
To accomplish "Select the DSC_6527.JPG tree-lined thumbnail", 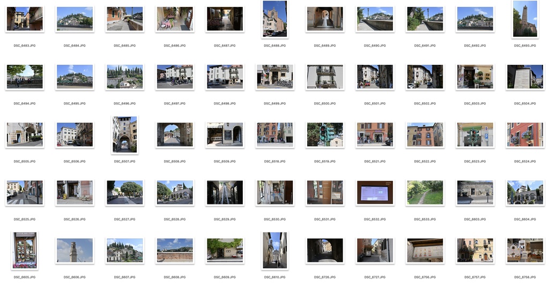I will 124,193.
